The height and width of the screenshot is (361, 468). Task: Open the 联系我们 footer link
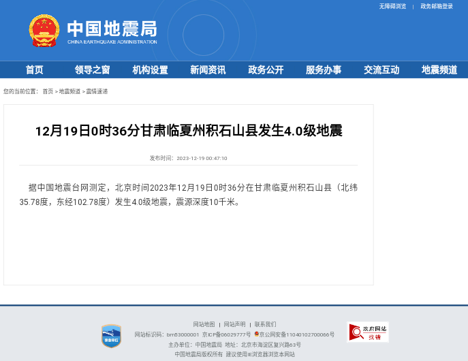tap(266, 324)
